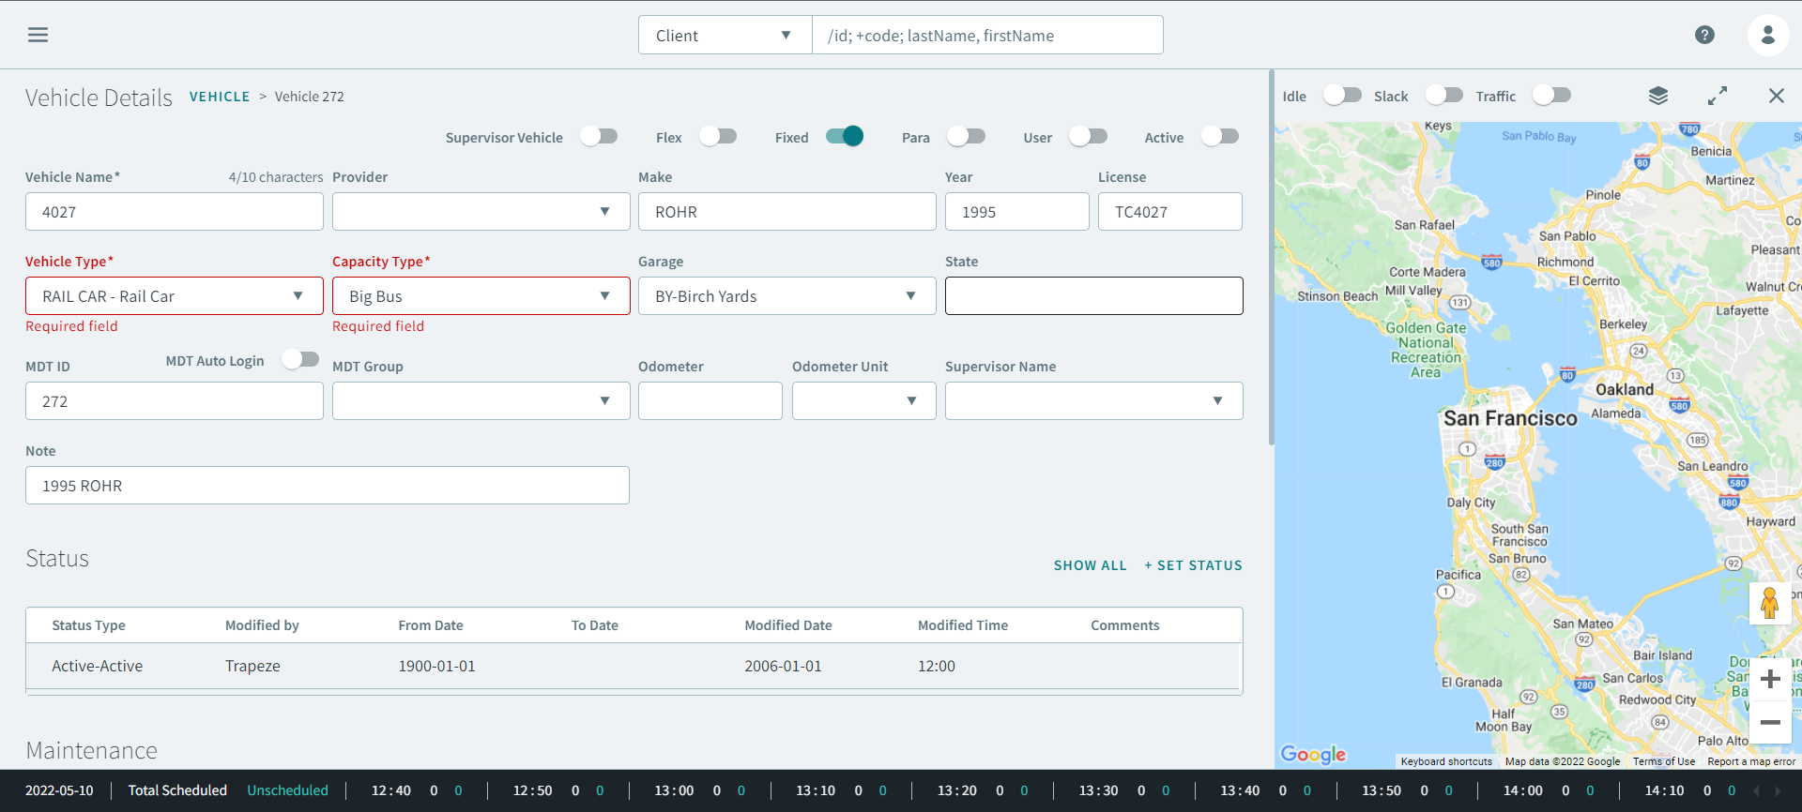The image size is (1802, 812).
Task: Click the SHOW ALL status link
Action: click(1090, 565)
